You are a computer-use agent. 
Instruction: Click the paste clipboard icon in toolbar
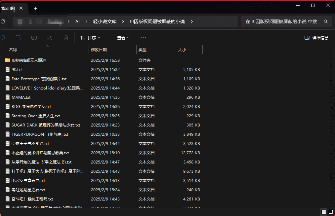click(x=18, y=38)
